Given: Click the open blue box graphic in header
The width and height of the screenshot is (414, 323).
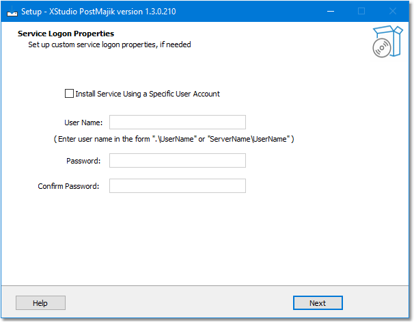Looking at the screenshot, I should point(391,40).
